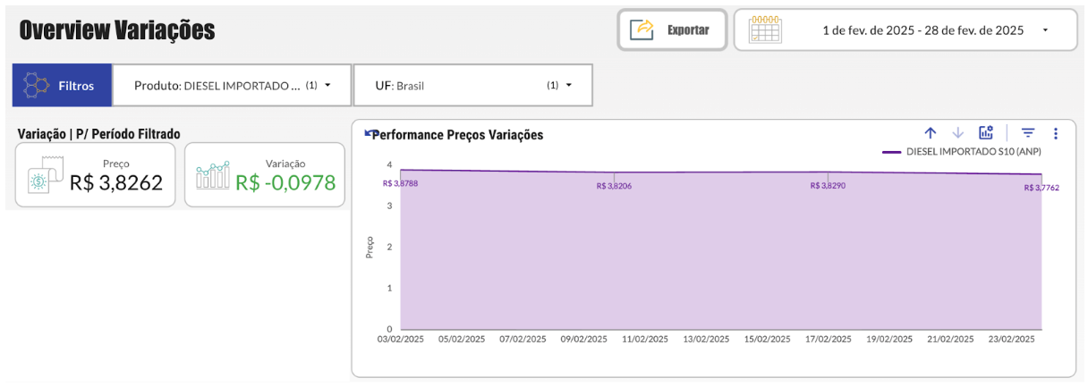
Task: Click the bar chart icon in Variação card
Action: tap(213, 175)
